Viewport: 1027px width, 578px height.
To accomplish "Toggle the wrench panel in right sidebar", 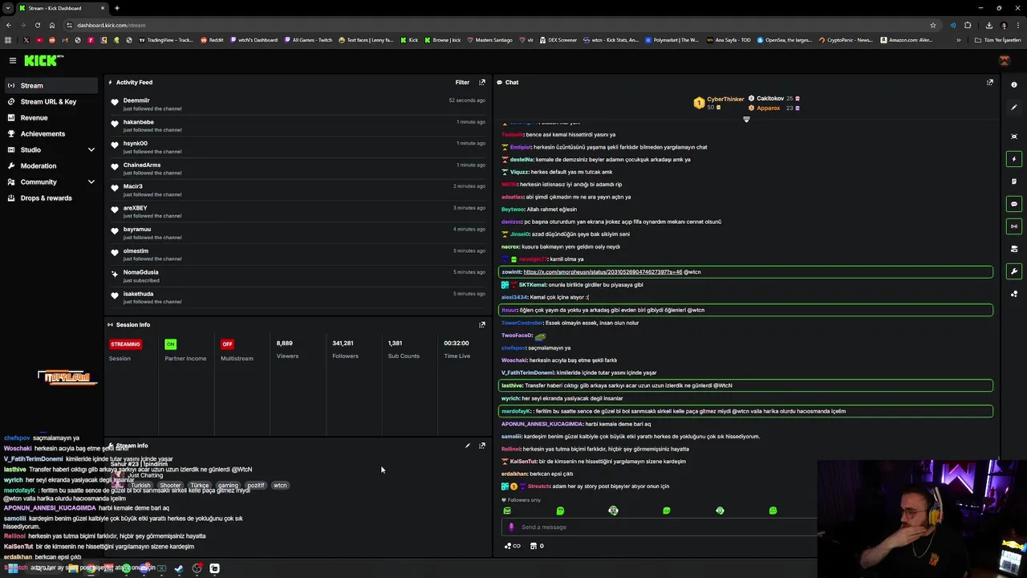I will [1014, 271].
